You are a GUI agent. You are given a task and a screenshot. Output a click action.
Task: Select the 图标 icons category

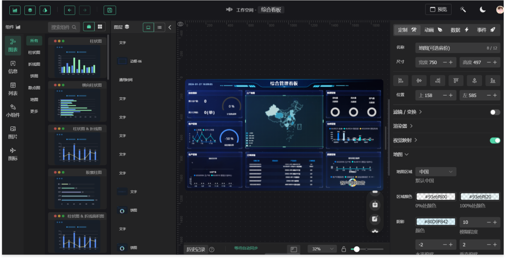click(x=13, y=154)
